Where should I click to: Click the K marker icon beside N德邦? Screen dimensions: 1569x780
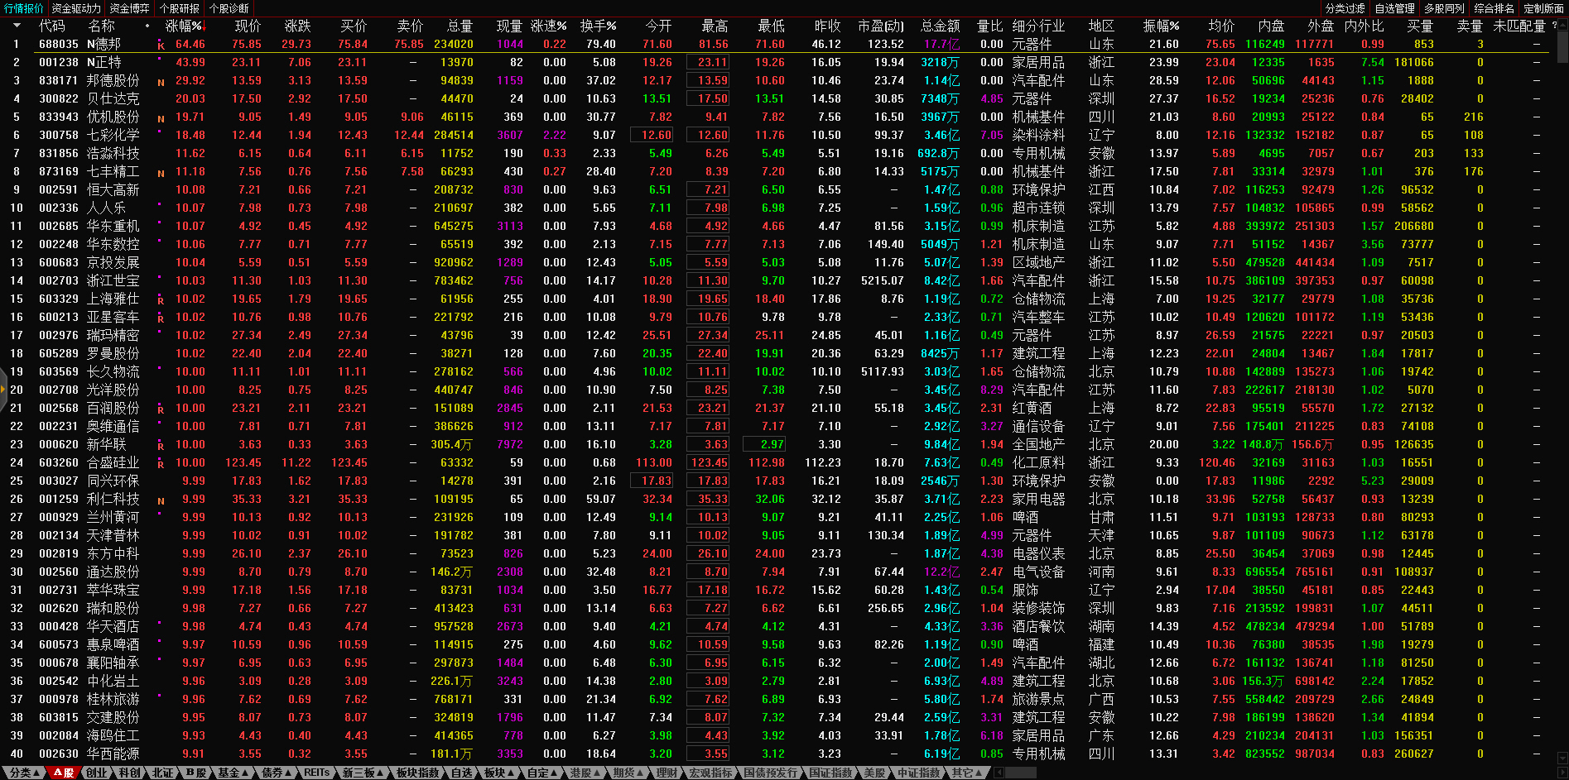point(161,45)
